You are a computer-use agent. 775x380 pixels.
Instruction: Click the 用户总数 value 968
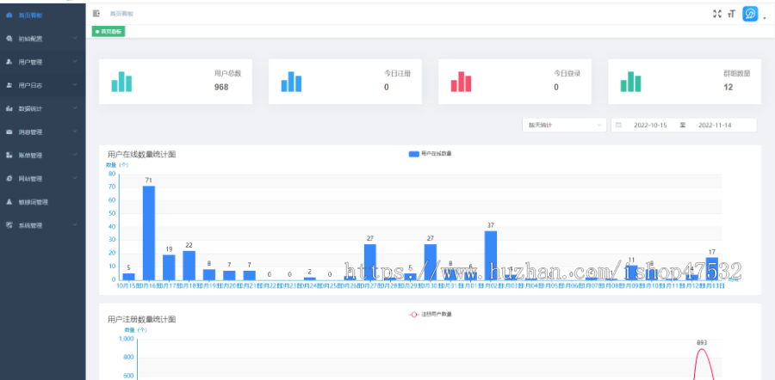coord(221,88)
